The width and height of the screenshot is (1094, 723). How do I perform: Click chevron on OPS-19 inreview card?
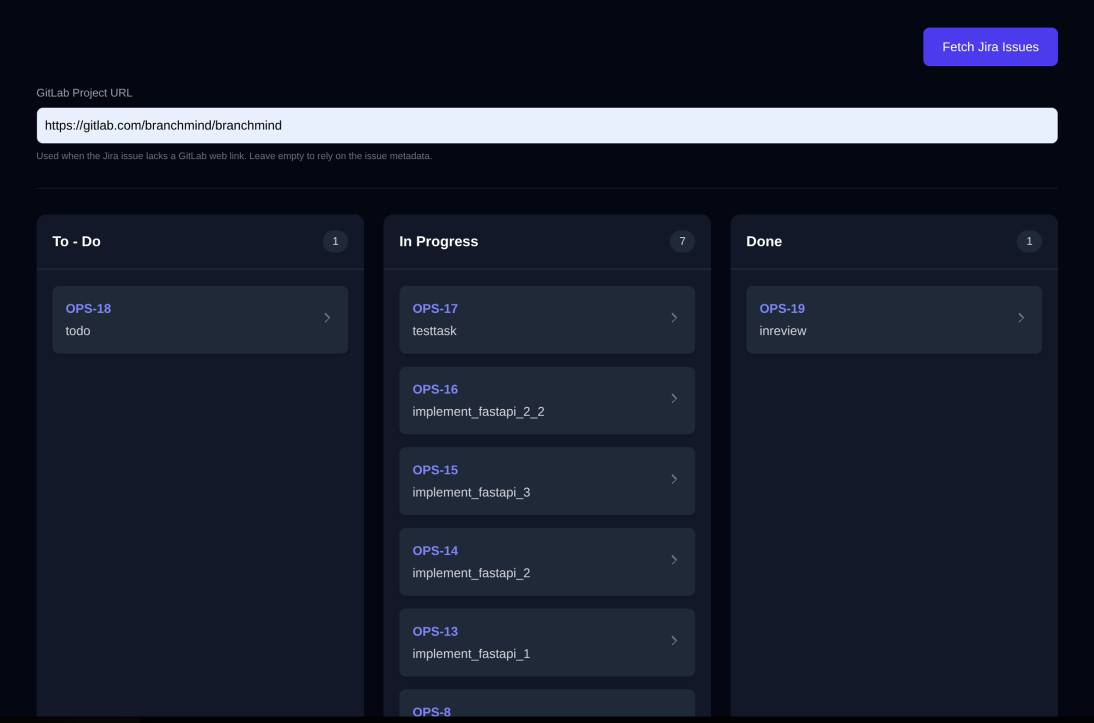click(1021, 318)
